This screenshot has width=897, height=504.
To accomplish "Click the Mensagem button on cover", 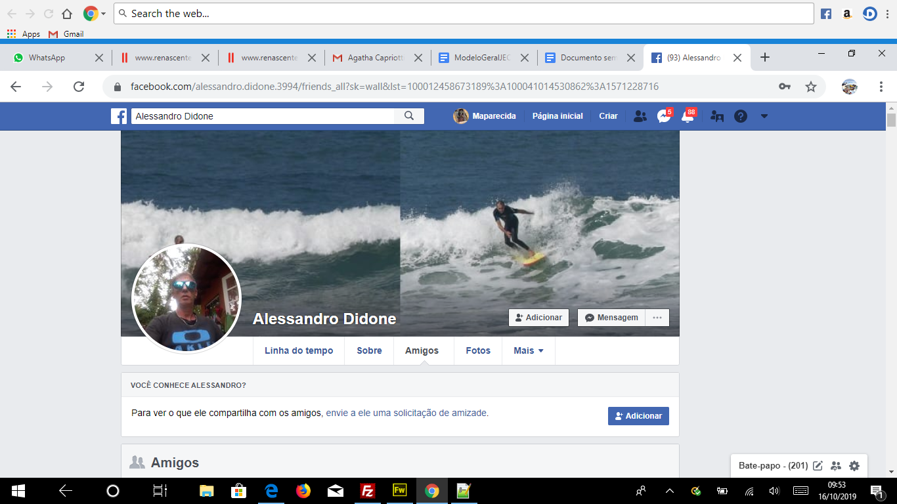I will click(611, 318).
